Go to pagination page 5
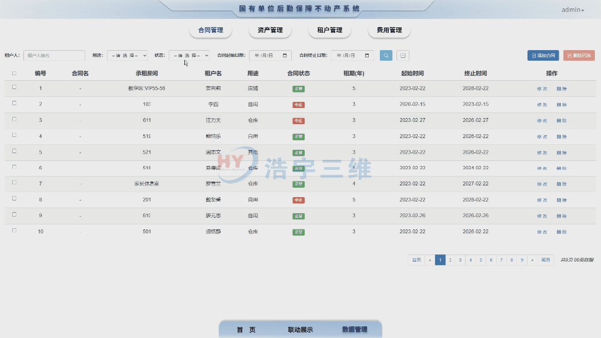The width and height of the screenshot is (601, 338). pyautogui.click(x=481, y=260)
